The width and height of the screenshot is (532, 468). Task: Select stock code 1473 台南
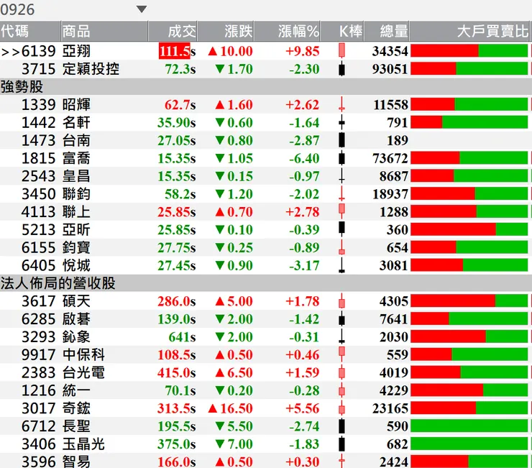[38, 140]
